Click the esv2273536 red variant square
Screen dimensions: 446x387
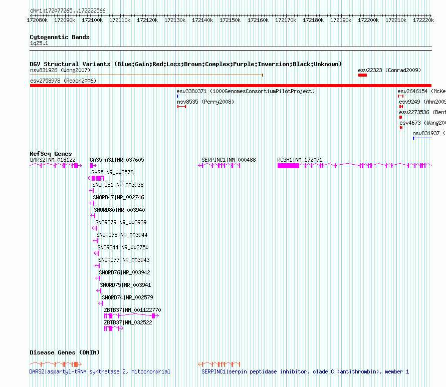pos(401,117)
